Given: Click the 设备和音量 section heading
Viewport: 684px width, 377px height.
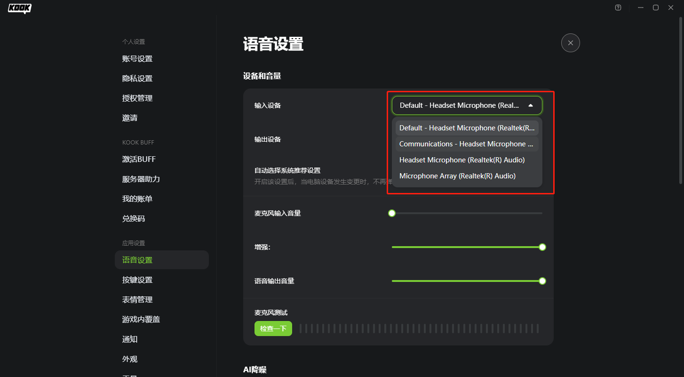Looking at the screenshot, I should [262, 76].
